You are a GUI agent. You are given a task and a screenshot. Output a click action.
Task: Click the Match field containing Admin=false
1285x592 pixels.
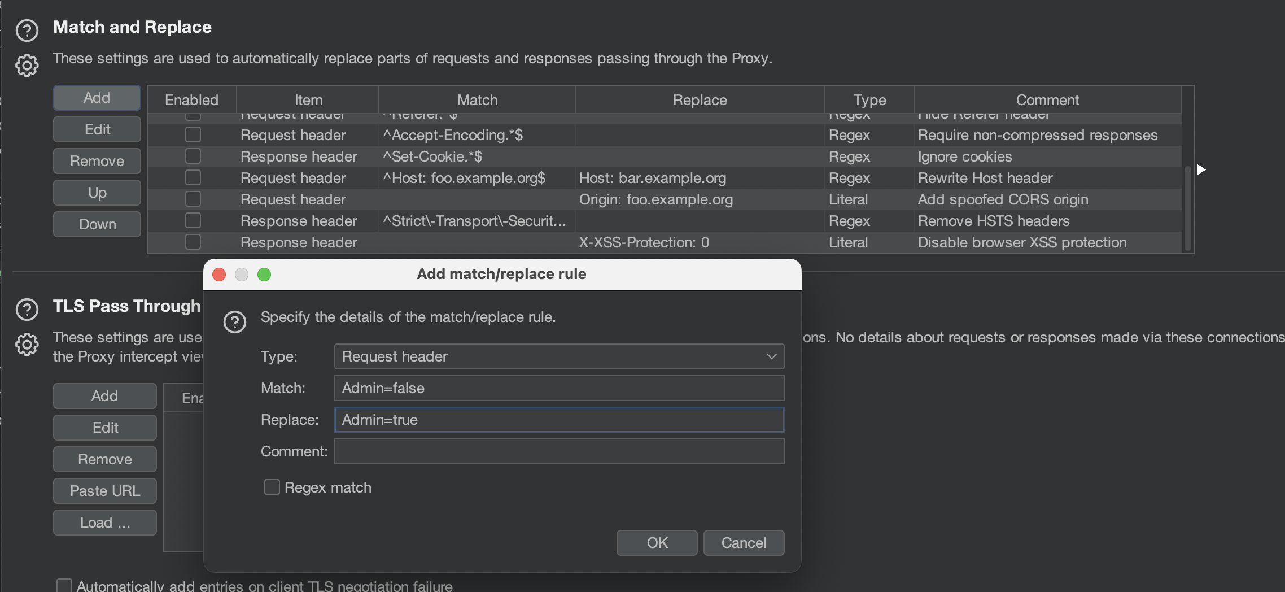point(559,388)
